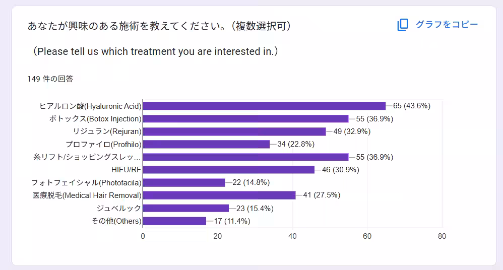Image resolution: width=503 pixels, height=270 pixels.
Task: Click the question title text
Action: (x=159, y=26)
